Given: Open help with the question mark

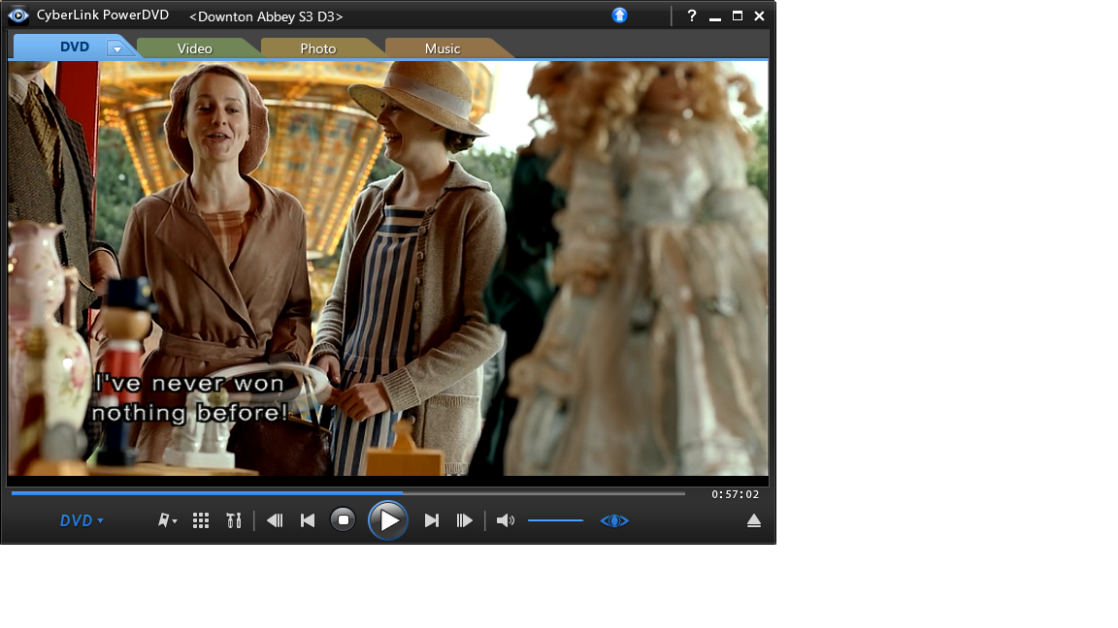Looking at the screenshot, I should [x=692, y=16].
